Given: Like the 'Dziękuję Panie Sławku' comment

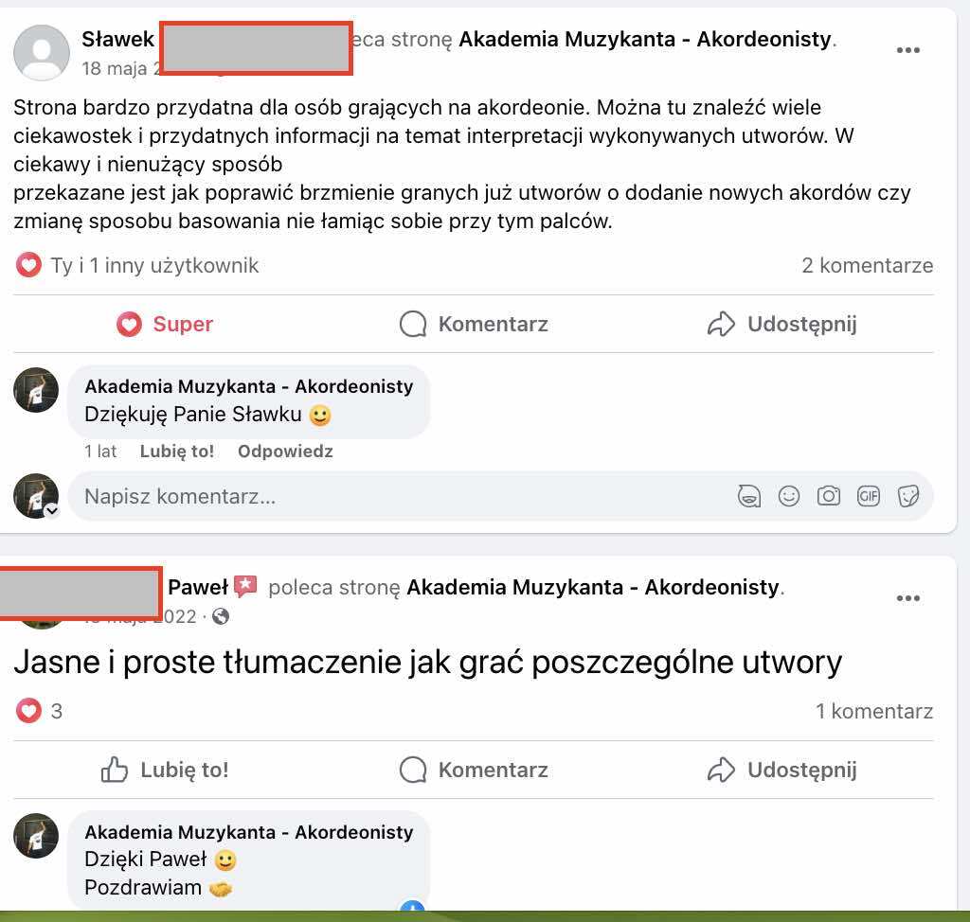Looking at the screenshot, I should (177, 452).
